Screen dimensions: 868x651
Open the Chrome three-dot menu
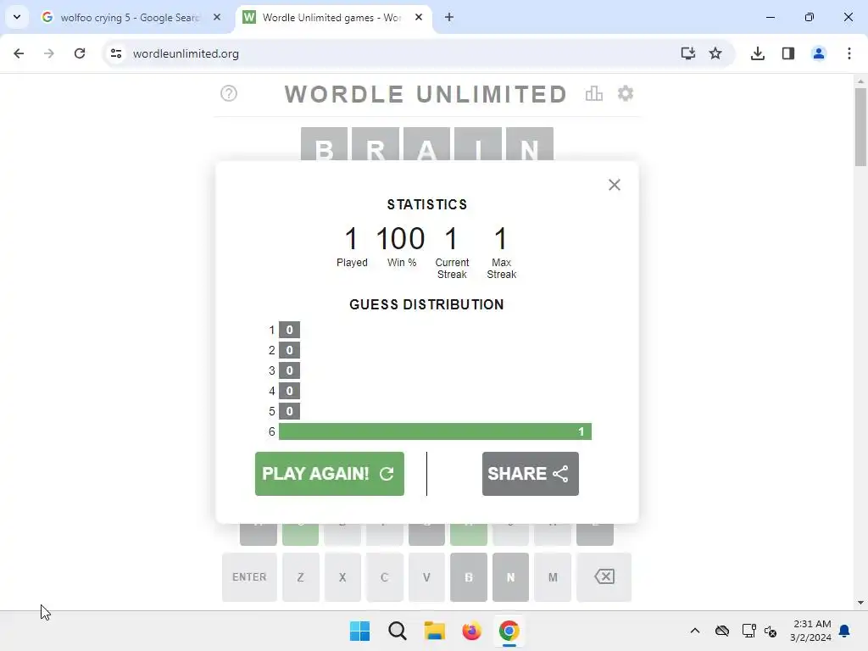click(849, 53)
